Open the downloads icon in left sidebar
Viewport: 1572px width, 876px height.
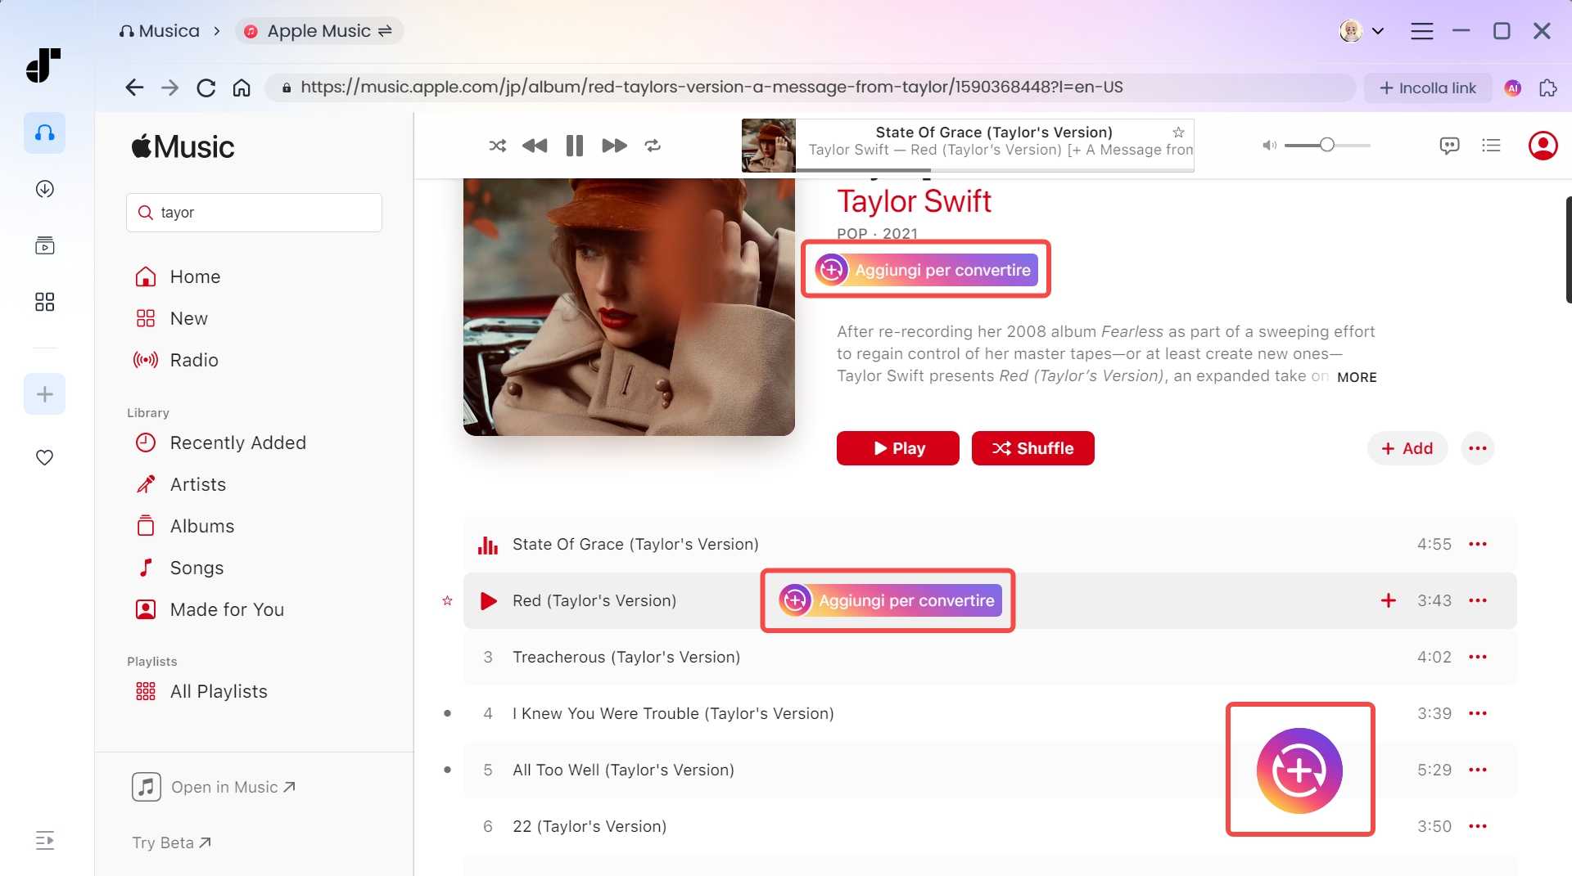click(x=45, y=189)
